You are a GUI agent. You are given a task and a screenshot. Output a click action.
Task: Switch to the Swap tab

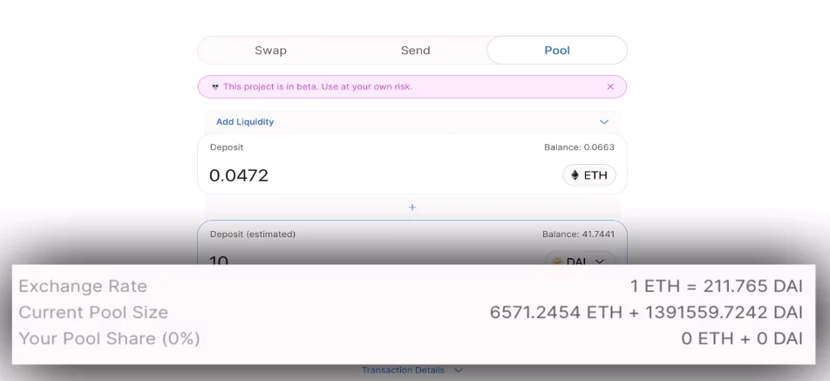pos(270,51)
